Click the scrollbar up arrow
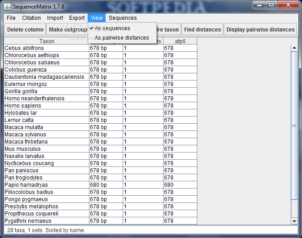This screenshot has height=238, width=302. pos(294,48)
